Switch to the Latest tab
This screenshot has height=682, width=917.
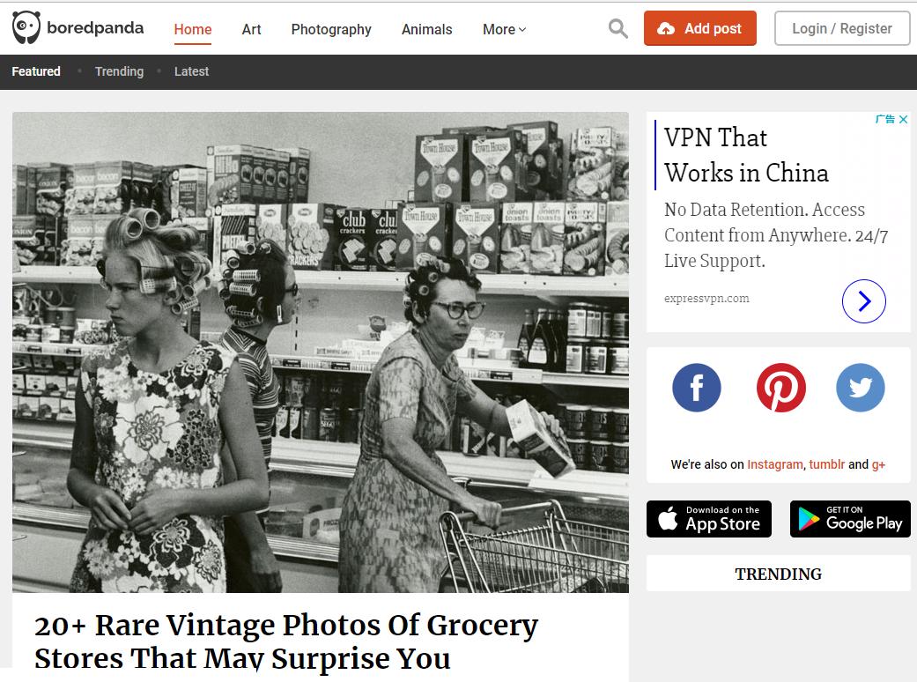click(191, 71)
